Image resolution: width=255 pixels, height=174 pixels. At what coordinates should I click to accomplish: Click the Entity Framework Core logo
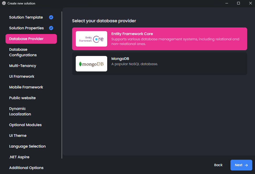point(91,39)
